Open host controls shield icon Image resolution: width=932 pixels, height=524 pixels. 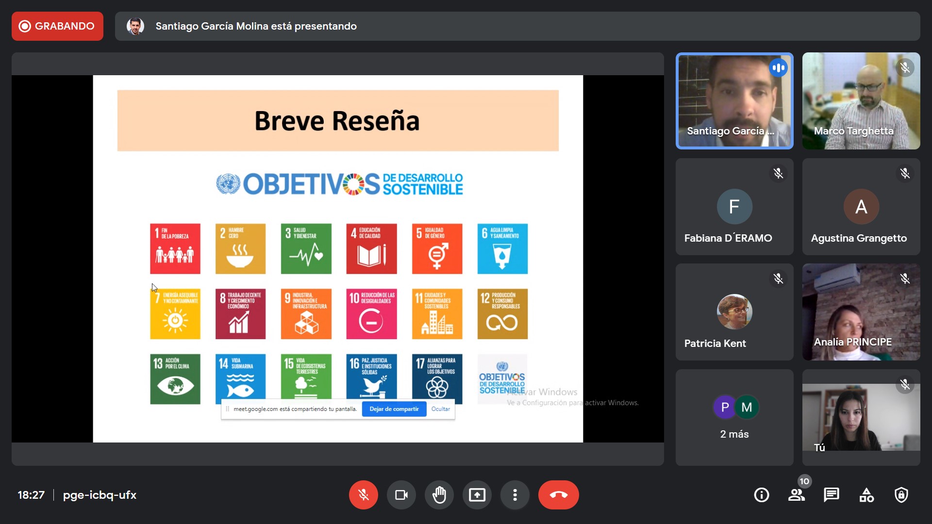[901, 495]
